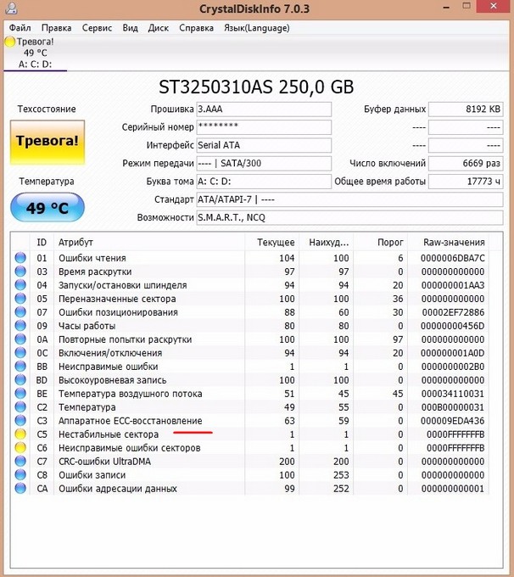
Task: Select the A: C: D: disk tab
Action: [35, 64]
